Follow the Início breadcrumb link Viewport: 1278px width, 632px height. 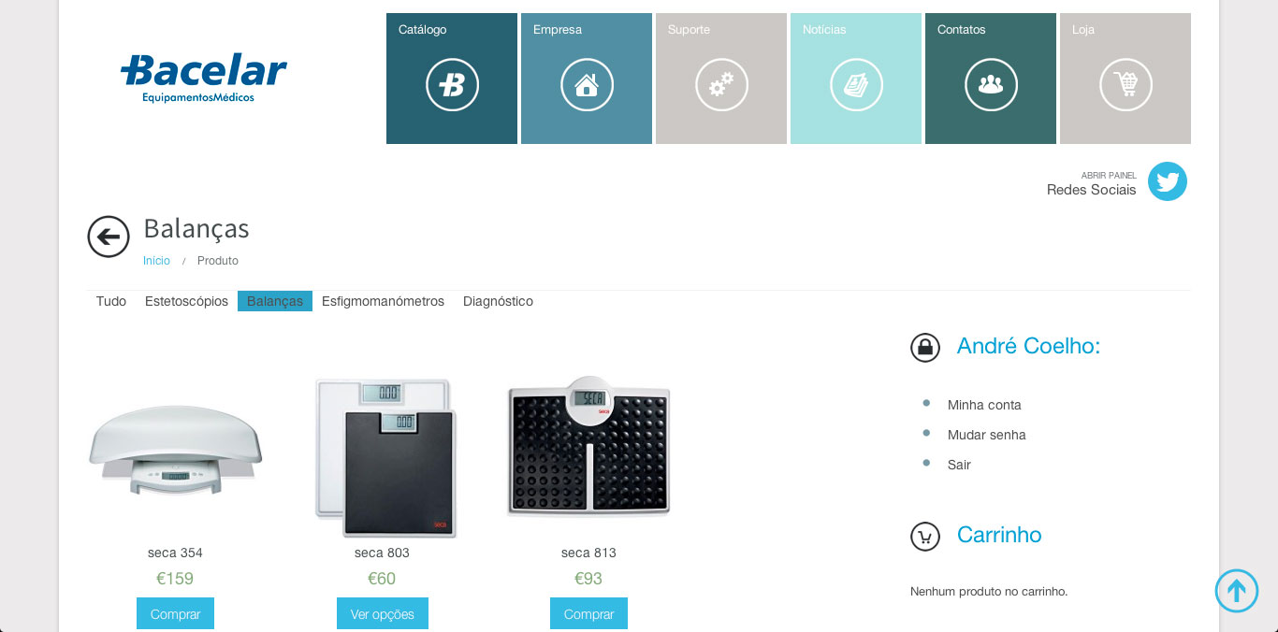[x=156, y=261]
